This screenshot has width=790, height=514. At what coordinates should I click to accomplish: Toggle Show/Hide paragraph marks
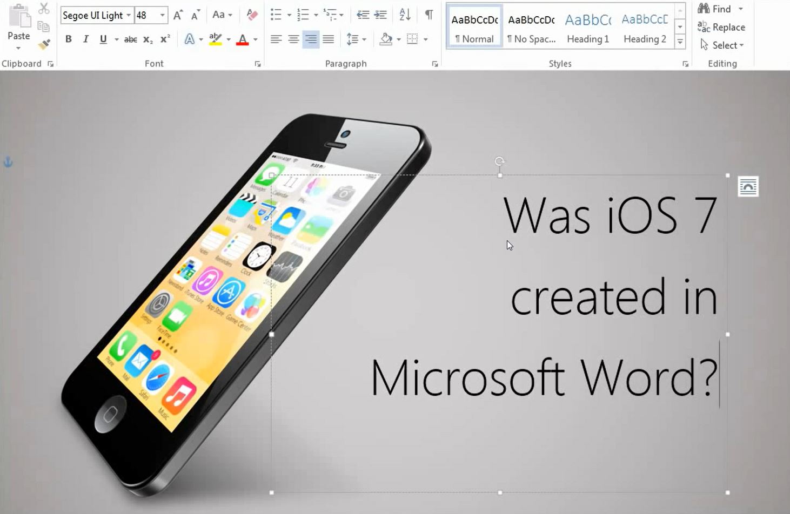click(429, 15)
